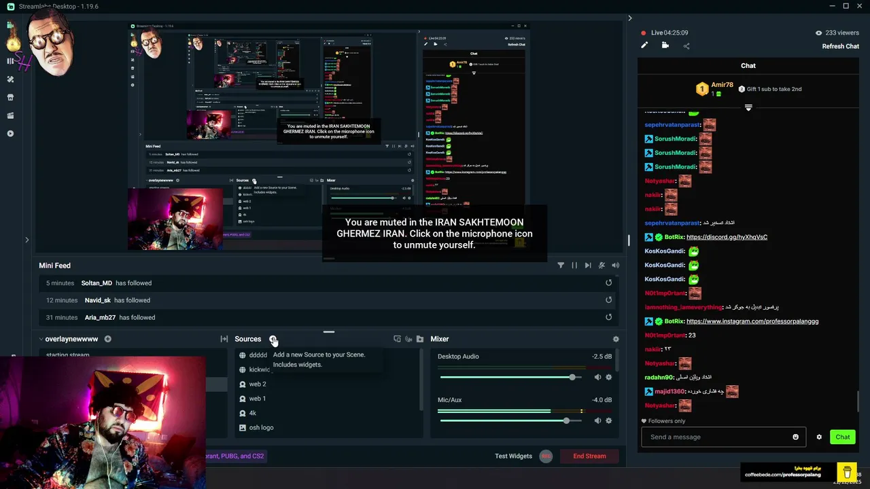Click Refresh Chat

point(841,46)
